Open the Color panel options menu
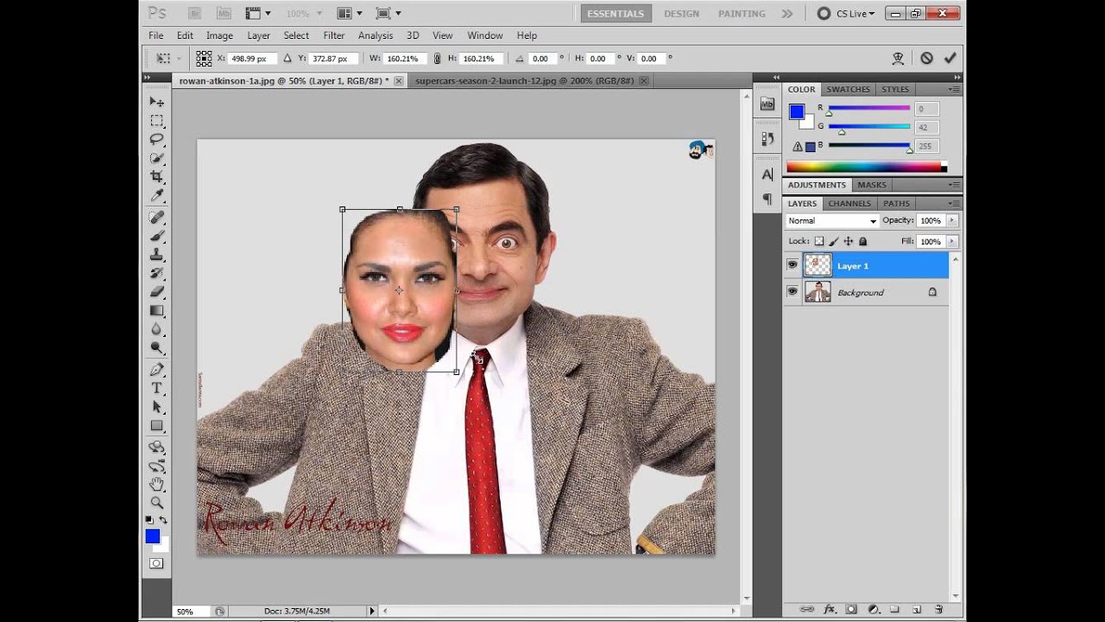This screenshot has height=622, width=1105. pos(954,89)
